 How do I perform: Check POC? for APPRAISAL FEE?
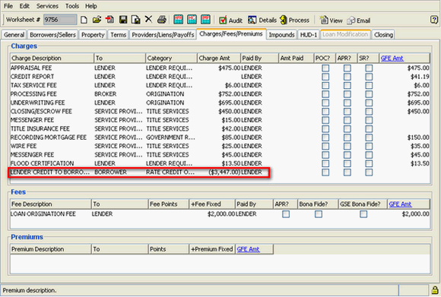(325, 68)
